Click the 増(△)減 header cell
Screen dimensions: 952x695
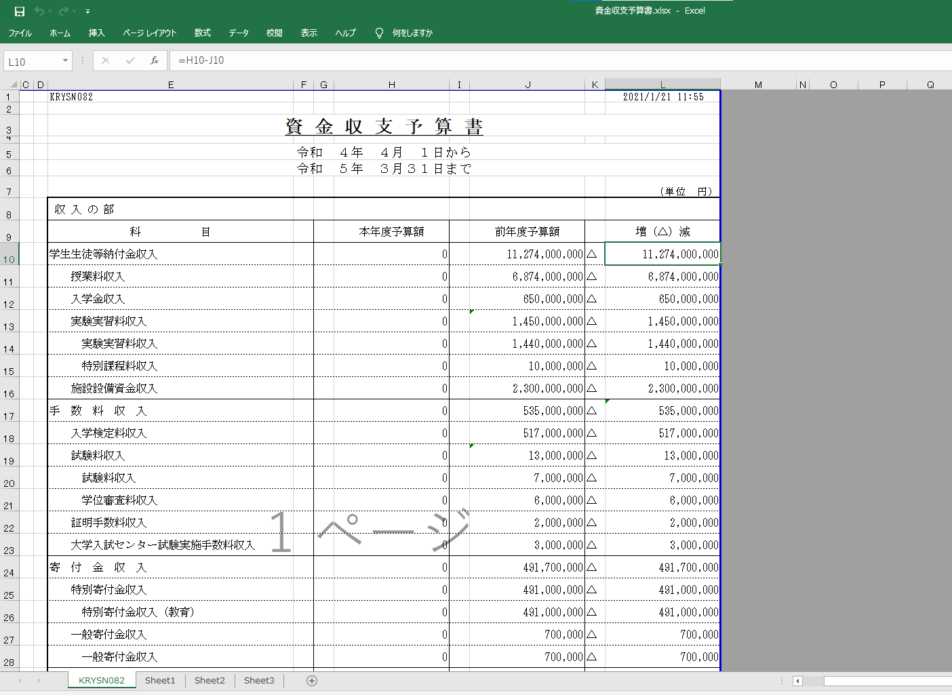point(662,232)
